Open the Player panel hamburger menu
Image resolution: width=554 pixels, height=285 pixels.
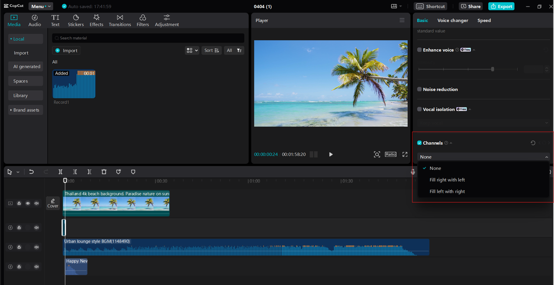402,20
